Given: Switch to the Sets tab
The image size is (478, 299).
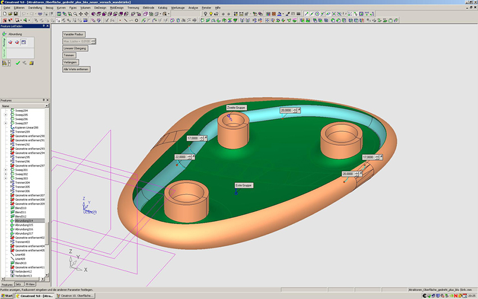Looking at the screenshot, I should [20, 284].
